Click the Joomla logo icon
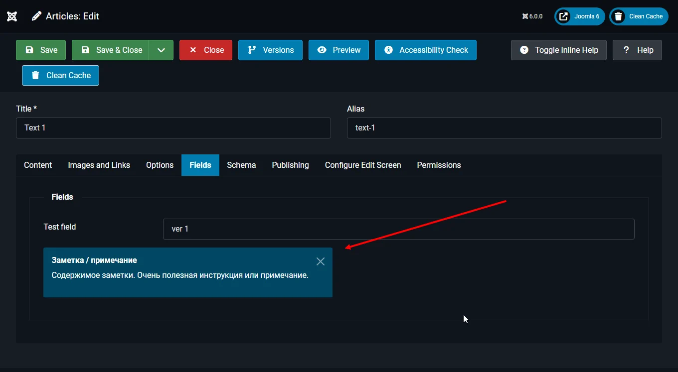This screenshot has height=372, width=678. [x=12, y=16]
